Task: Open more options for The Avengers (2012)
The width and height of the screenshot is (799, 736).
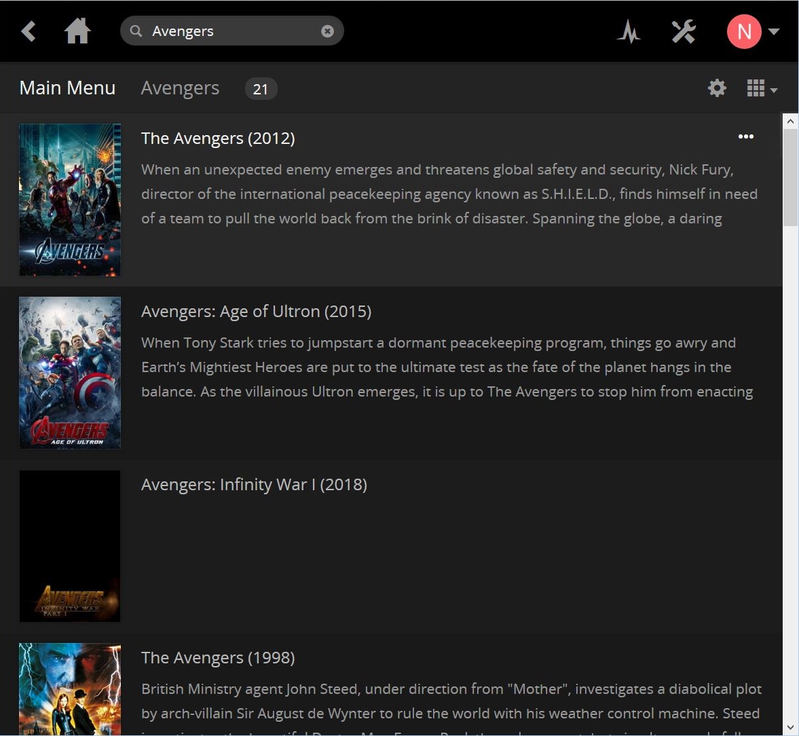Action: tap(746, 136)
